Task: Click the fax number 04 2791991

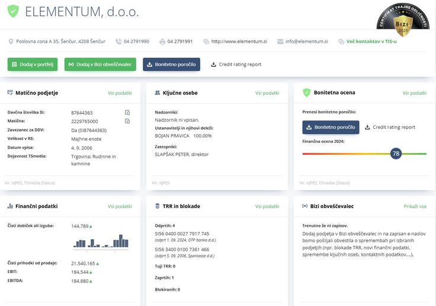Action: click(x=180, y=41)
